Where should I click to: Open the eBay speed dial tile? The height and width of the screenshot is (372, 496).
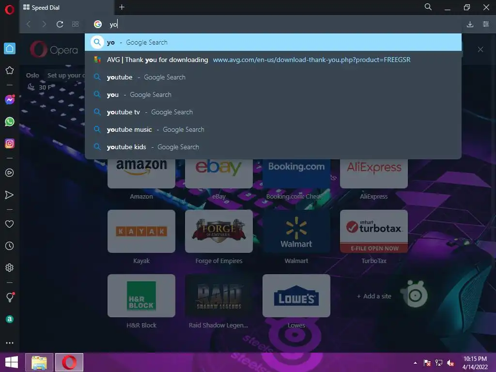219,174
